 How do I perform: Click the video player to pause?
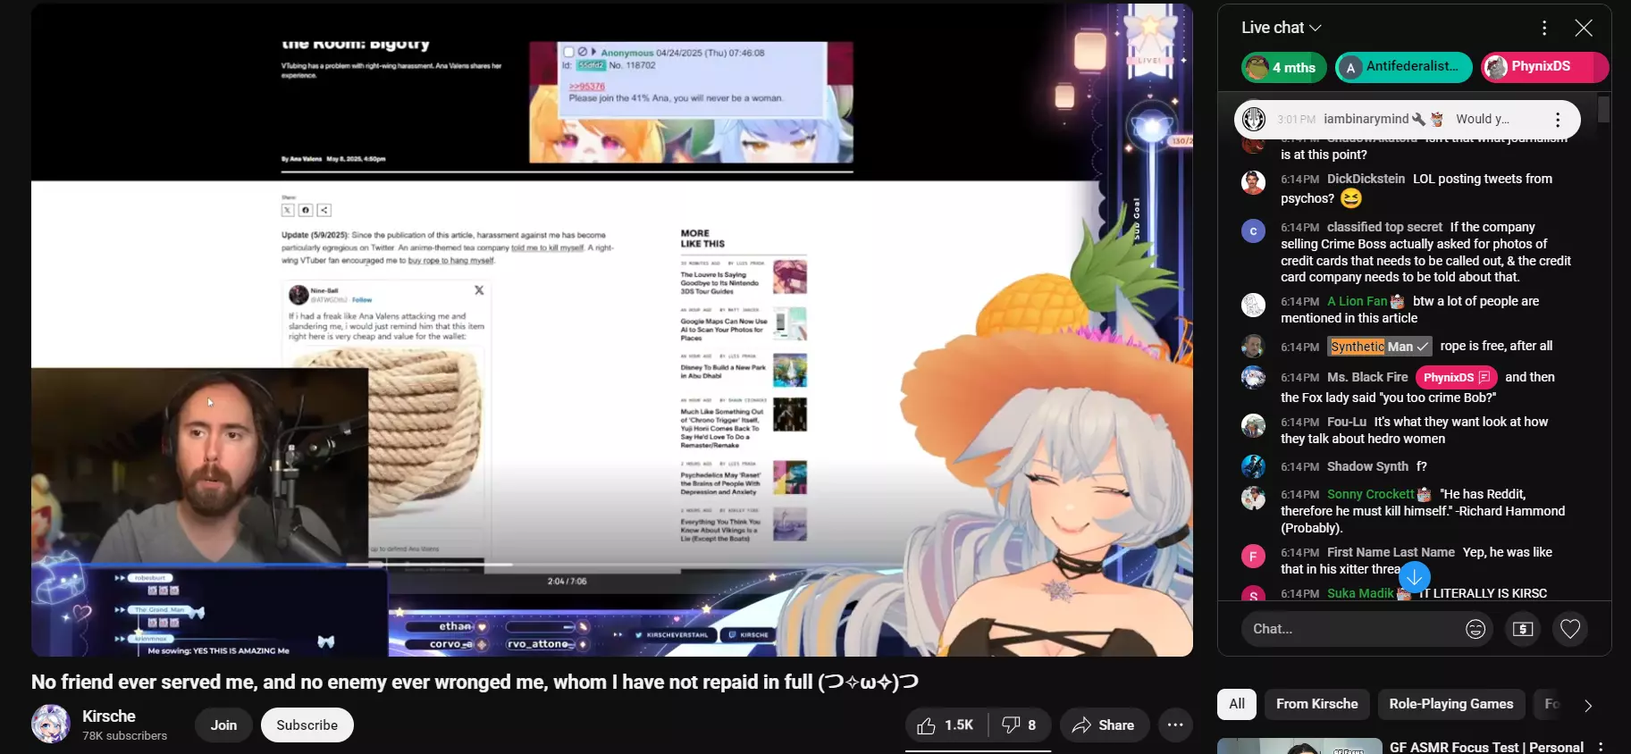[x=611, y=330]
